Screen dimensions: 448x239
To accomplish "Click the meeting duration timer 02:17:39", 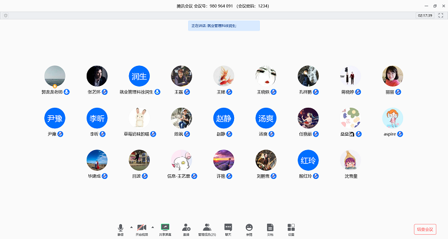I will 424,15.
